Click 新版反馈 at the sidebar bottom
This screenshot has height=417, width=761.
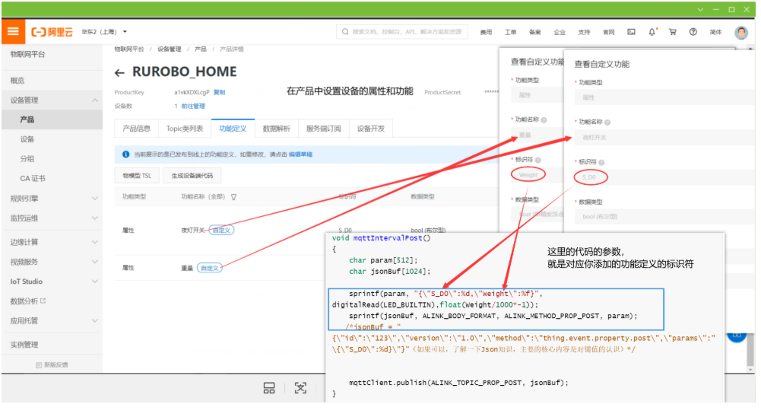click(52, 365)
